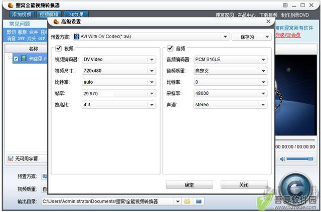The image size is (321, 212).
Task: Click the SWF FAQ link
Action: click(21, 39)
